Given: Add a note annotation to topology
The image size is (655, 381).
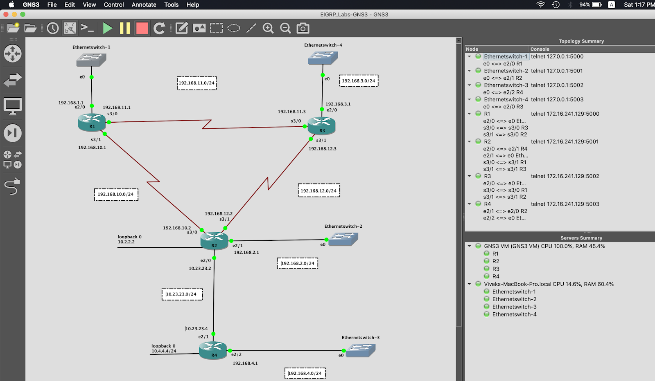Looking at the screenshot, I should tap(181, 28).
